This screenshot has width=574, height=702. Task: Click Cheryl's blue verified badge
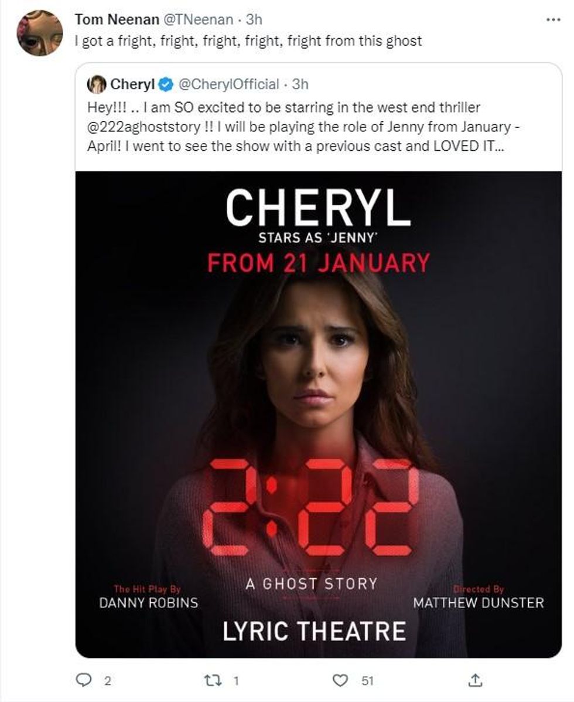pos(166,84)
